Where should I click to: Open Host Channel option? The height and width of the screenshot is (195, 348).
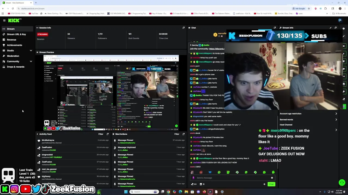[286, 125]
